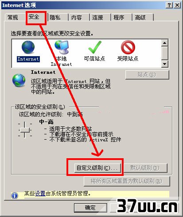The image size is (183, 217).
Task: Go to the 高级 tab
Action: 140,18
